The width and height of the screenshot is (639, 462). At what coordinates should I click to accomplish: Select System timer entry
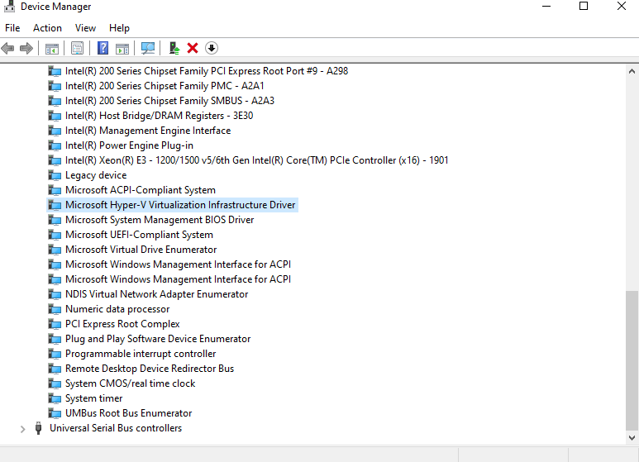coord(93,398)
